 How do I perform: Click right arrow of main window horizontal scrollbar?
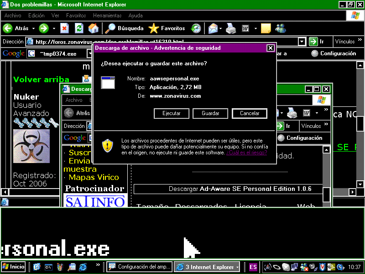[x=352, y=192]
